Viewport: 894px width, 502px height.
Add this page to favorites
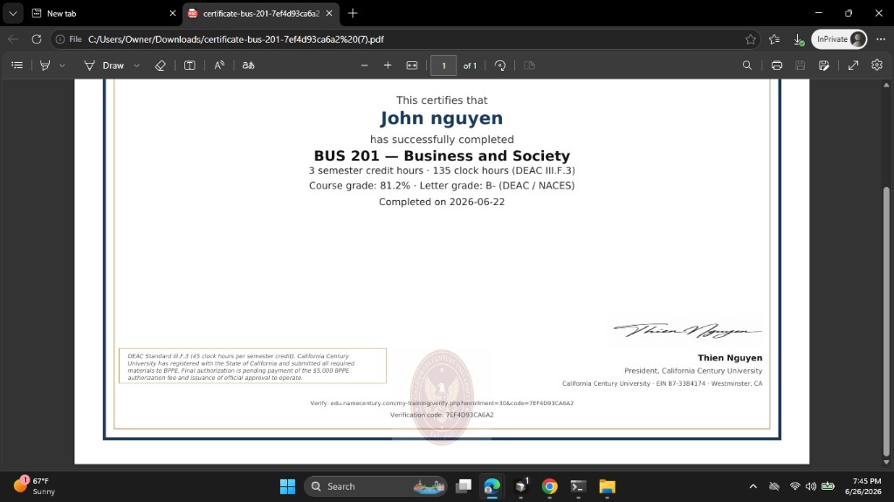pyautogui.click(x=750, y=39)
